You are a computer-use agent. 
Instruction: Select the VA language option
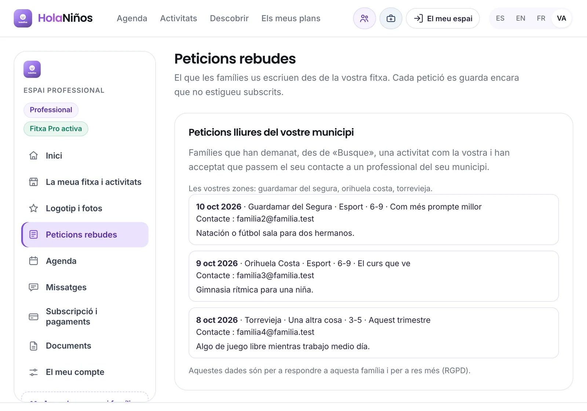(x=561, y=18)
